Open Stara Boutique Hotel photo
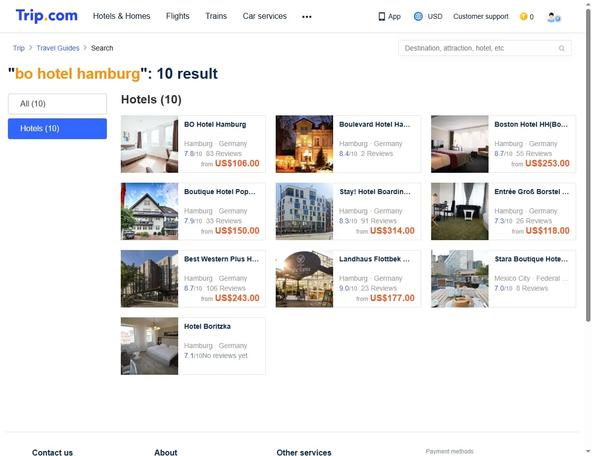592x456 pixels. 460,278
